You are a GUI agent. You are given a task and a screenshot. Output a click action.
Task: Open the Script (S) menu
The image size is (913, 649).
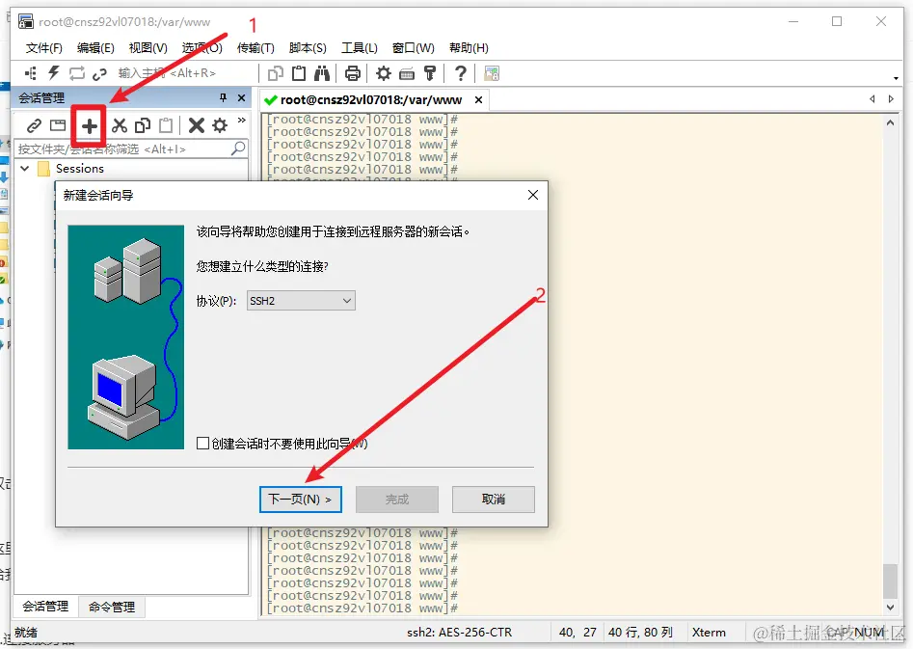[x=308, y=48]
